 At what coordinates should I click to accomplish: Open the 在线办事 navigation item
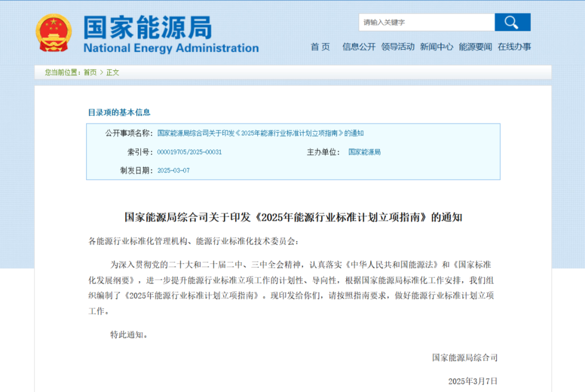click(x=514, y=47)
